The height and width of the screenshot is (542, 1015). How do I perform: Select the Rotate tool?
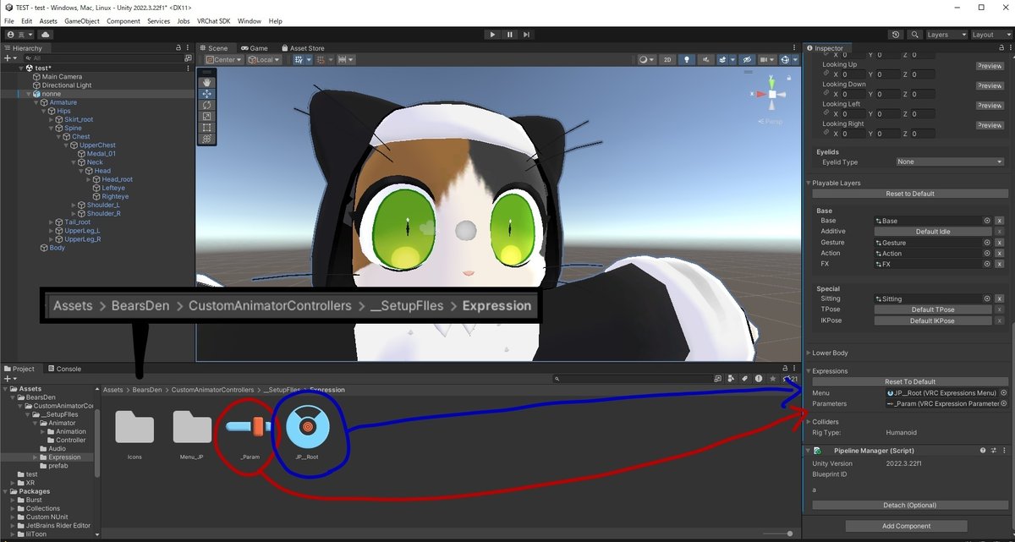point(208,105)
